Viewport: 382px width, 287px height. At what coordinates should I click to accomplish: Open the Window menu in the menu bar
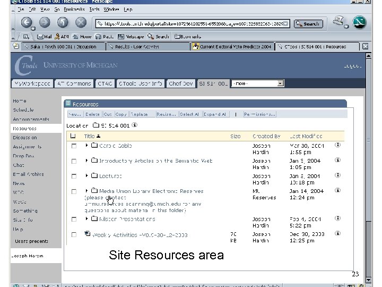click(x=111, y=9)
